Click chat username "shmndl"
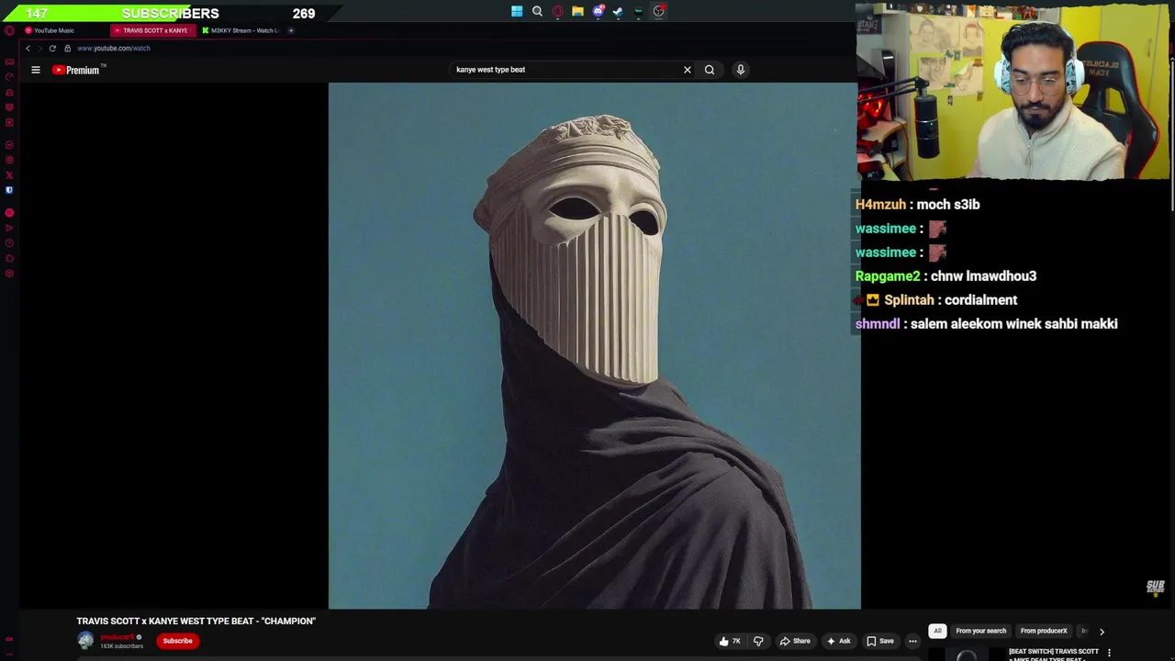Image resolution: width=1175 pixels, height=661 pixels. [x=878, y=324]
